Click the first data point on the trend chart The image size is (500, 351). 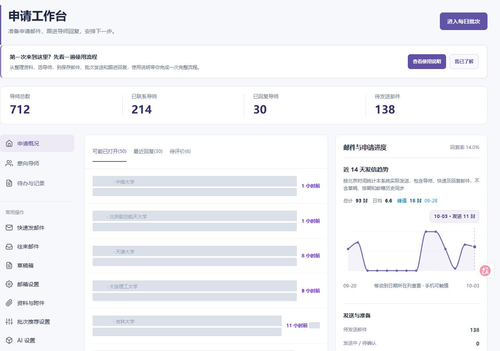(x=348, y=249)
